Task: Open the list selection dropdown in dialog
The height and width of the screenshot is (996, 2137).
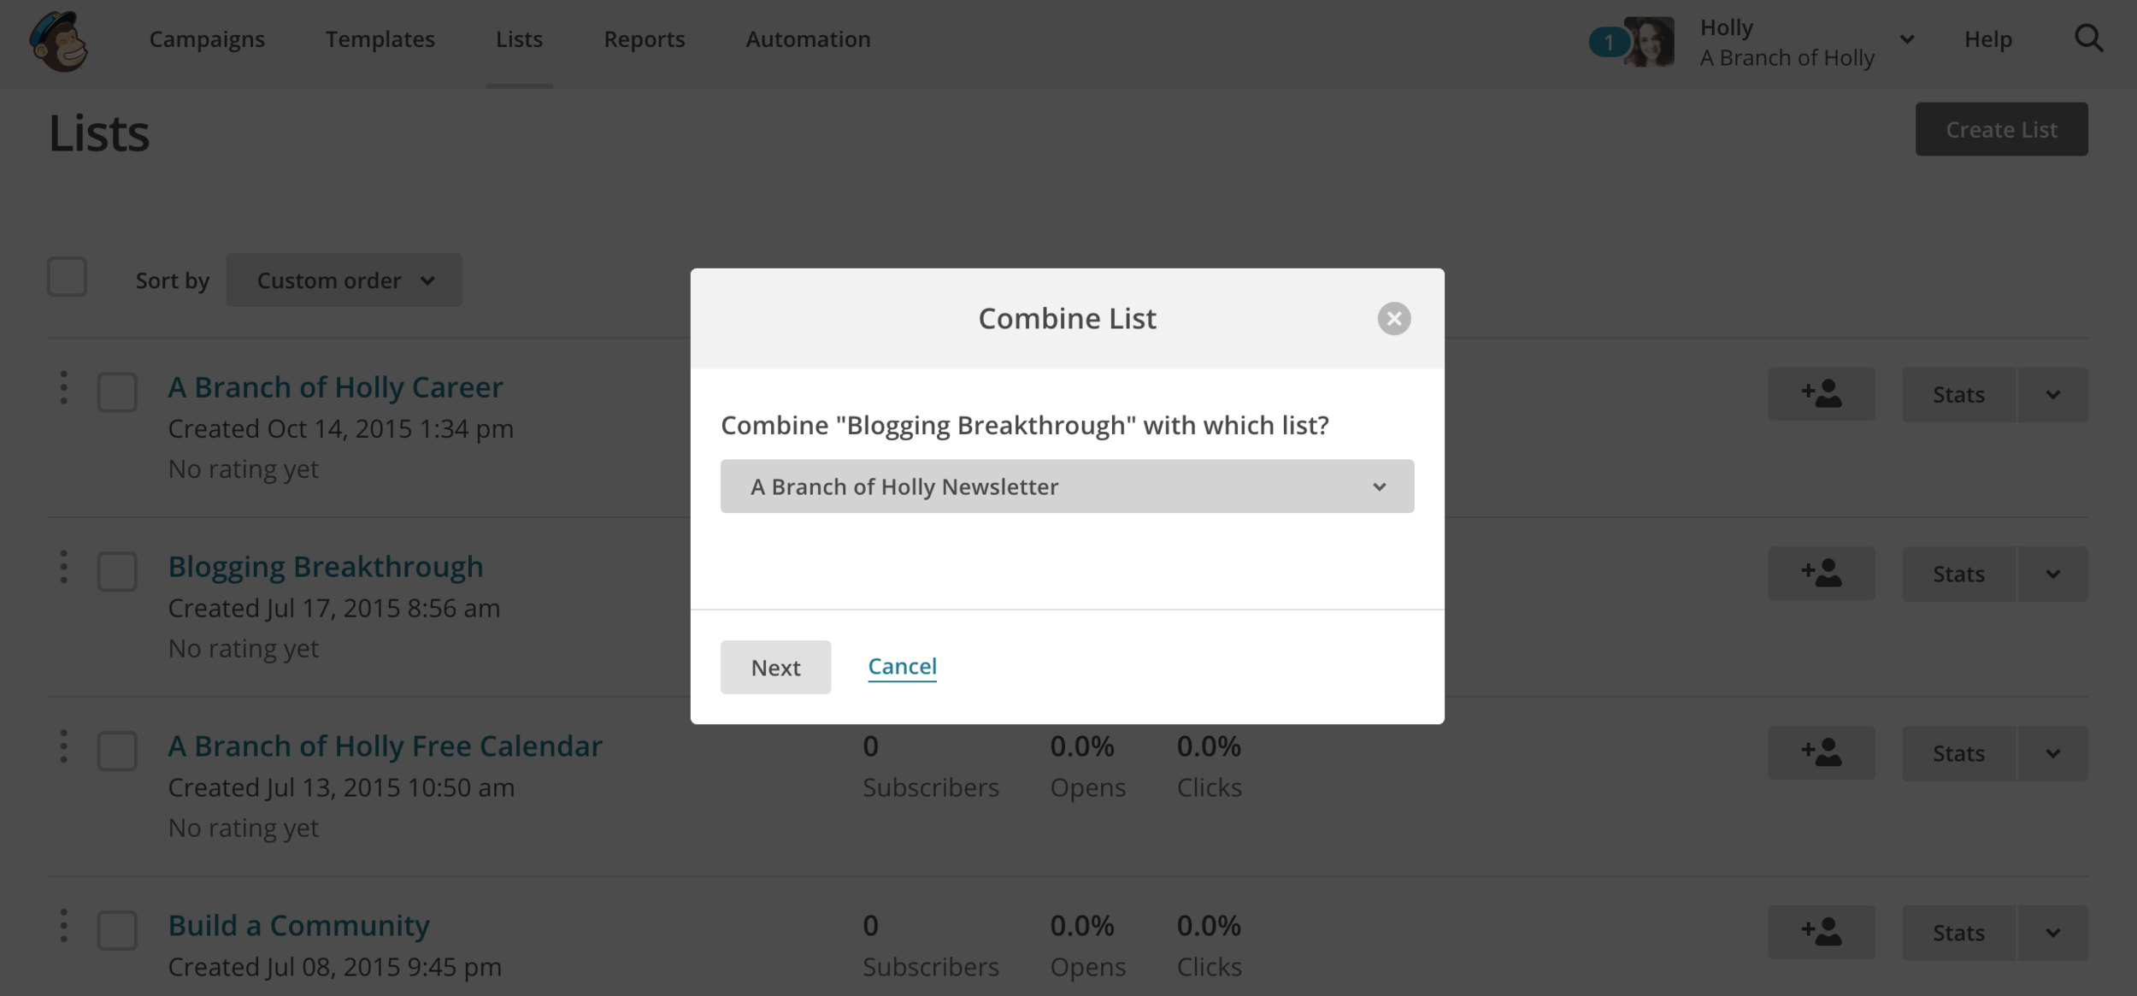Action: [x=1067, y=486]
